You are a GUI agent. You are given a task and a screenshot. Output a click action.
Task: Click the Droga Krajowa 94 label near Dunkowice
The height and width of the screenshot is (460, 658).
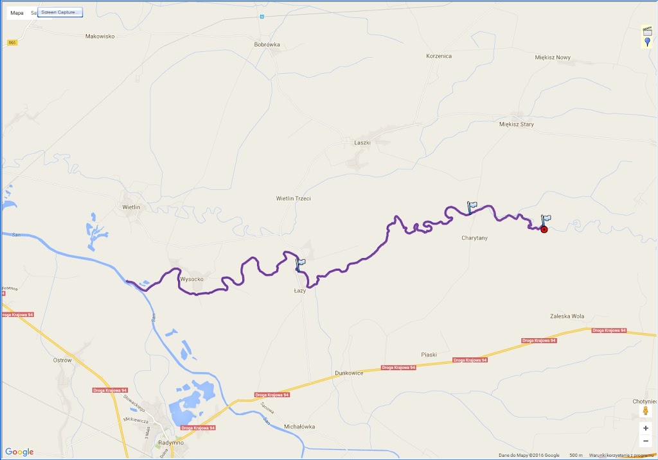(x=398, y=368)
